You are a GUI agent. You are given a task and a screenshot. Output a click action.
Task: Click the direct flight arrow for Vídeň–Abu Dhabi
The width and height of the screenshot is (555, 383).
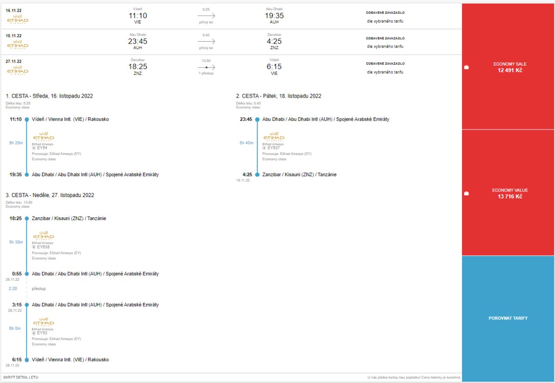click(206, 16)
